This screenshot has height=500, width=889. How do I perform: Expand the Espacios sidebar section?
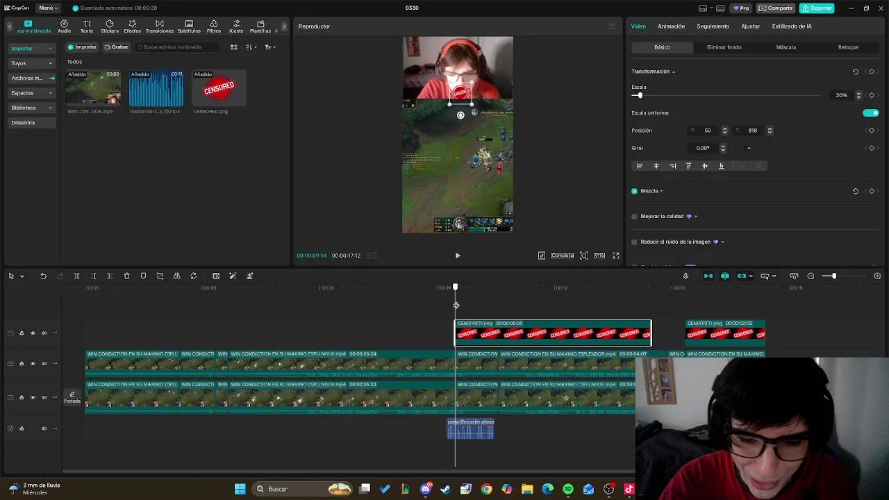point(31,93)
